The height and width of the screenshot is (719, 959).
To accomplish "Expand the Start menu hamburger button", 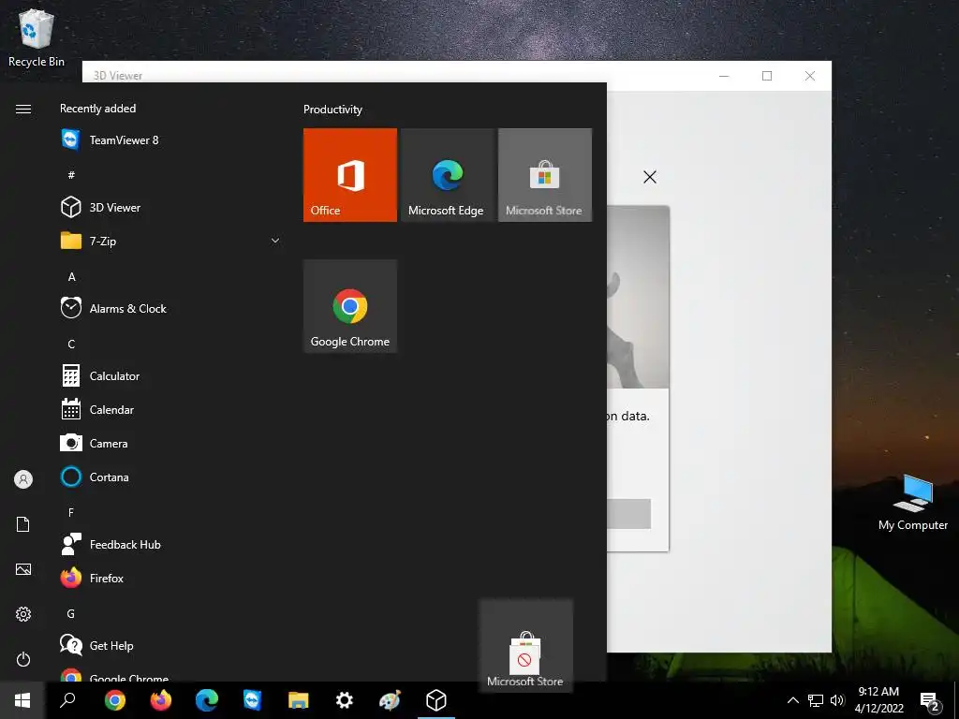I will point(23,109).
